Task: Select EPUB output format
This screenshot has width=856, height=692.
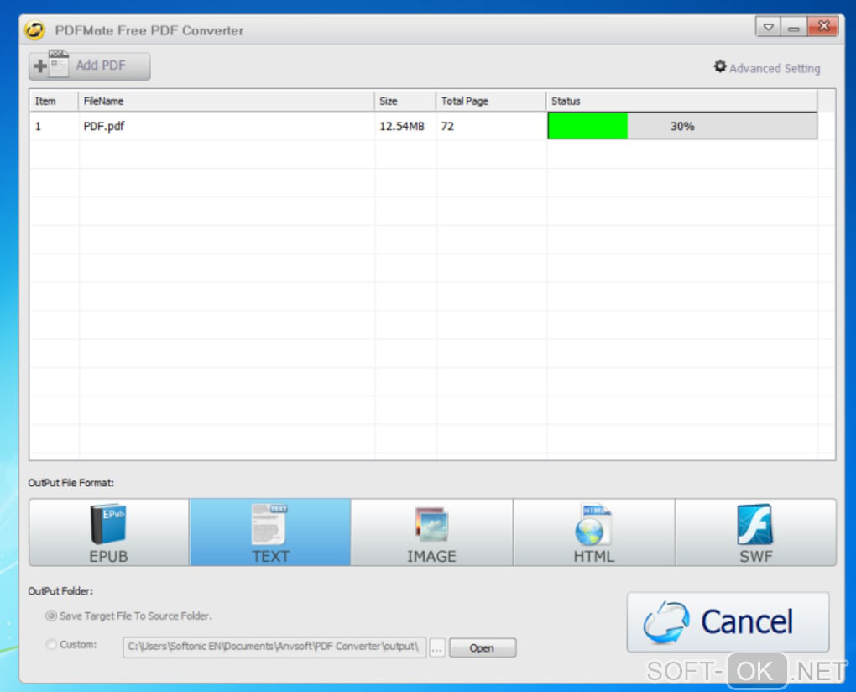Action: pos(108,532)
